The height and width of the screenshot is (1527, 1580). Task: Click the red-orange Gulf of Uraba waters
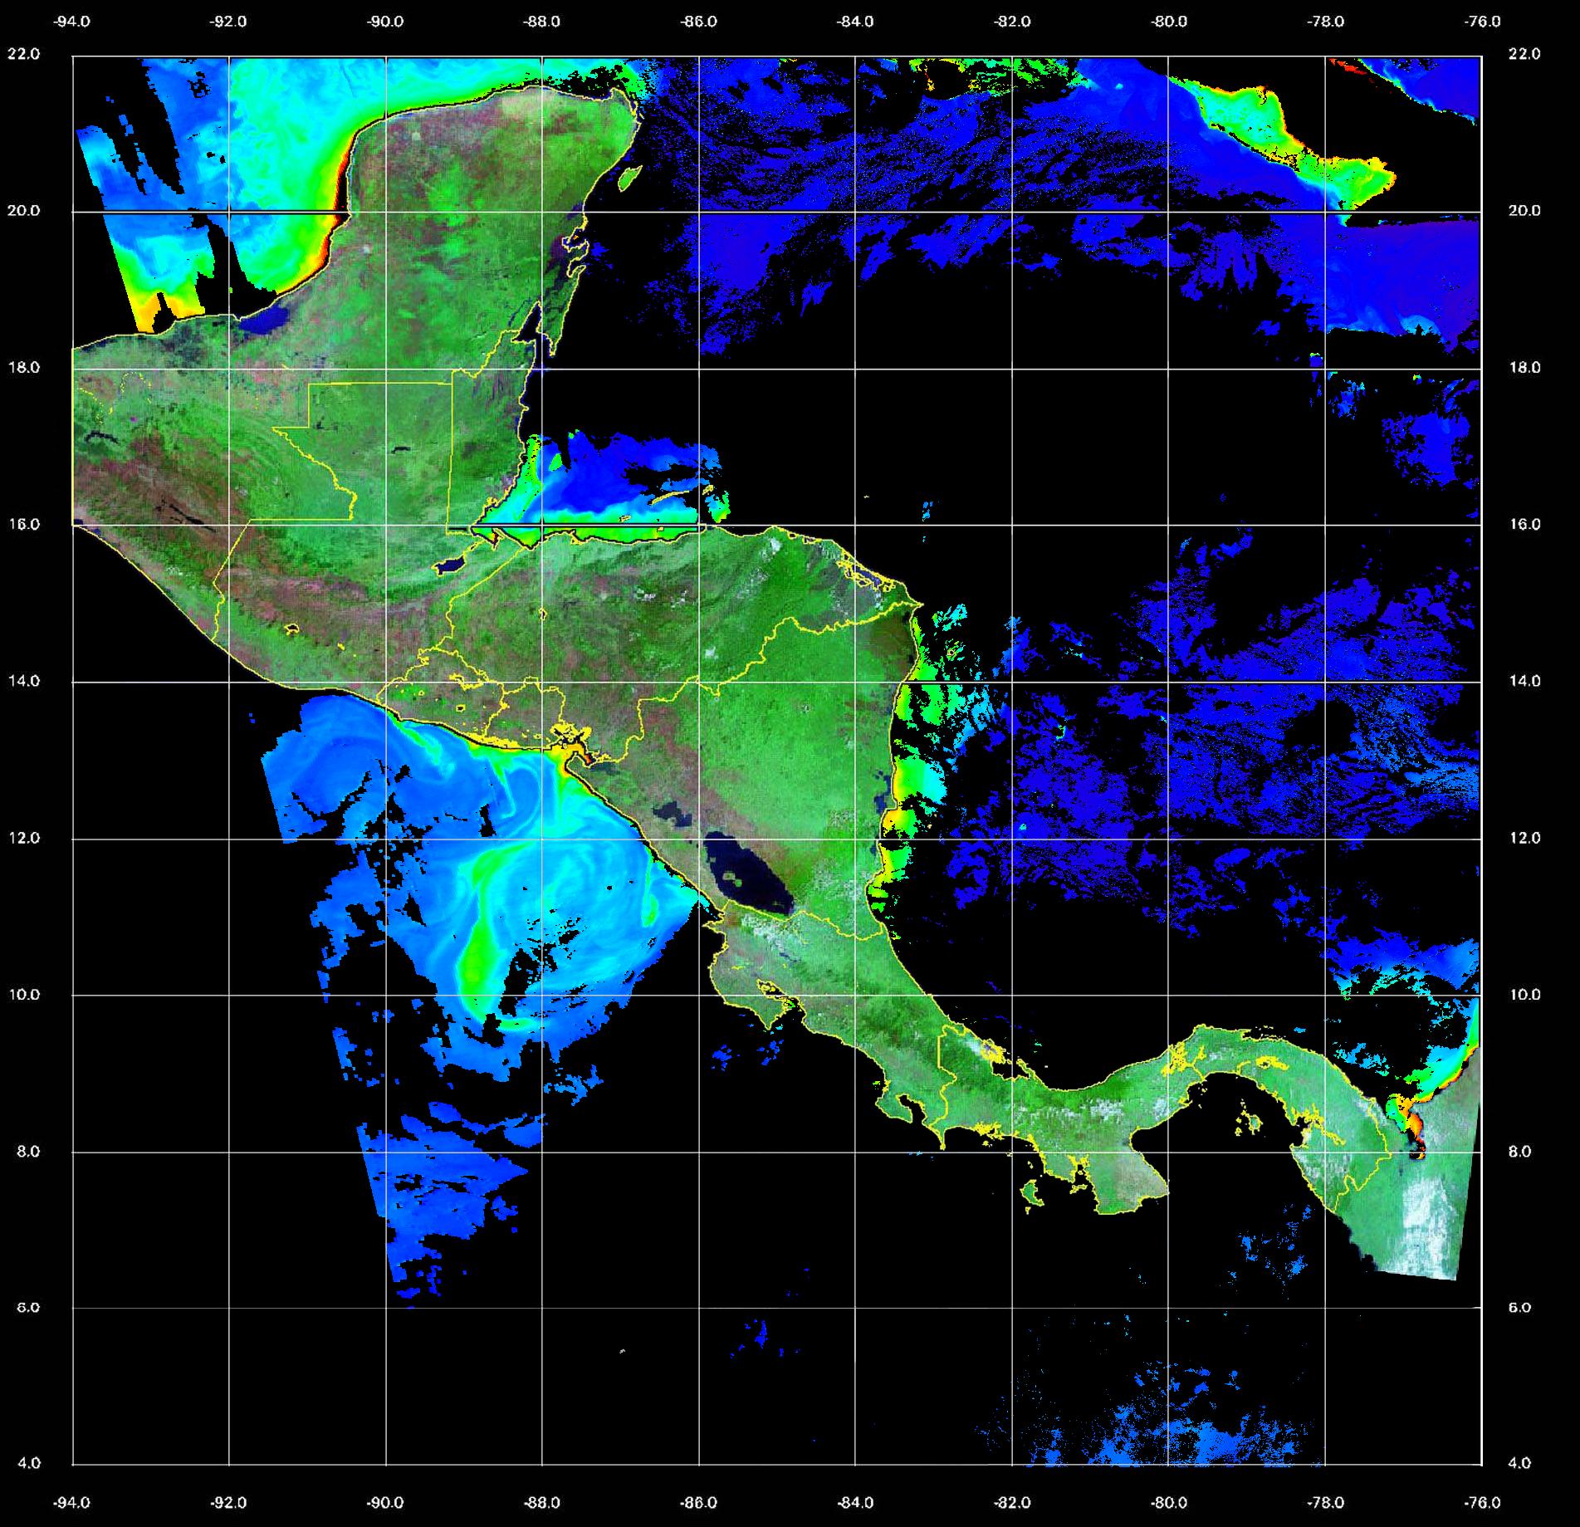click(x=1411, y=1125)
